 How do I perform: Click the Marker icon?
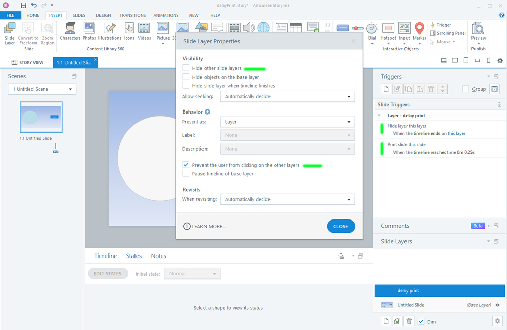click(419, 31)
